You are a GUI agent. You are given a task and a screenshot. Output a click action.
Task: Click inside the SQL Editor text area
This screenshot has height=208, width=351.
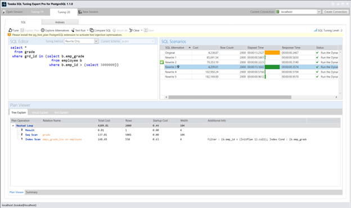tap(83, 72)
